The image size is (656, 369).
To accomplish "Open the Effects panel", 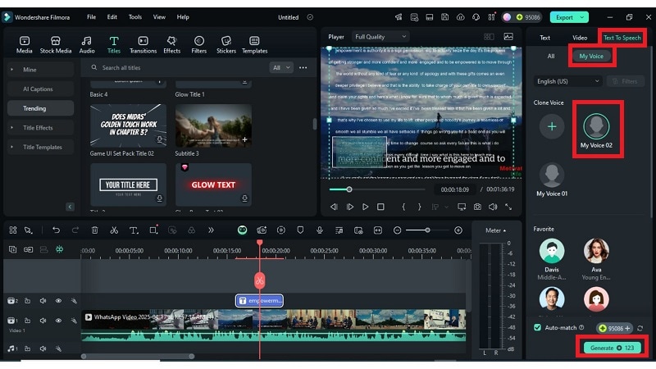I will [171, 45].
